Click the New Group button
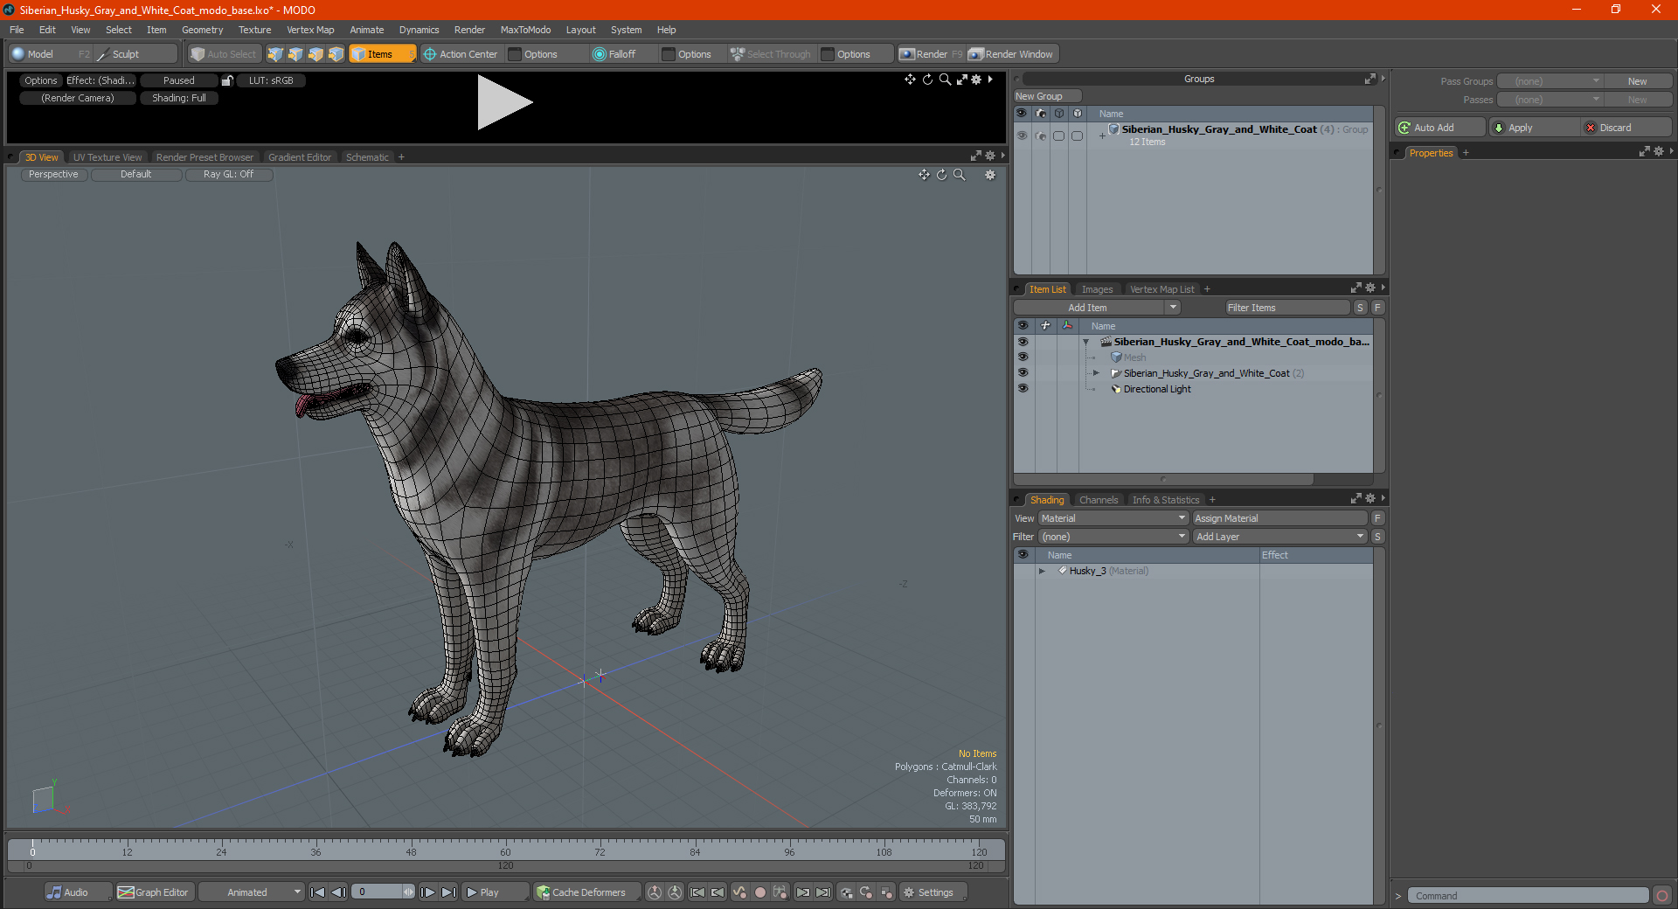 point(1047,96)
